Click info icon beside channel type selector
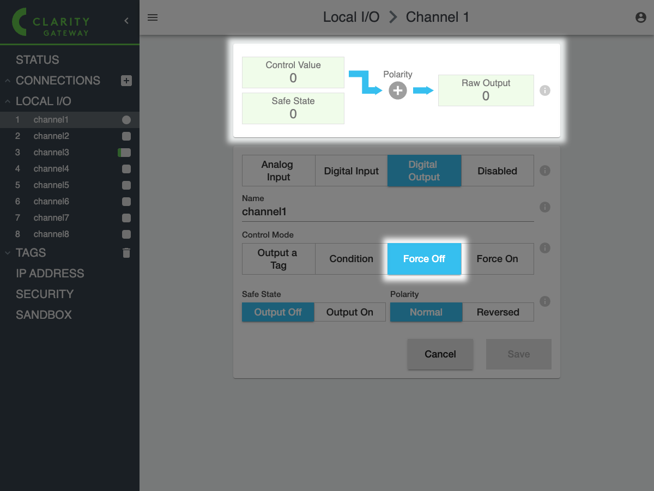 544,171
